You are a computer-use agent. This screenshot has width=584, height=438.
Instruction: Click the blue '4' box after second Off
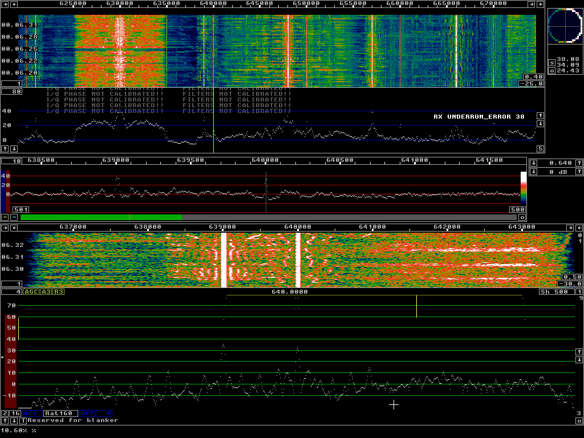pos(104,413)
